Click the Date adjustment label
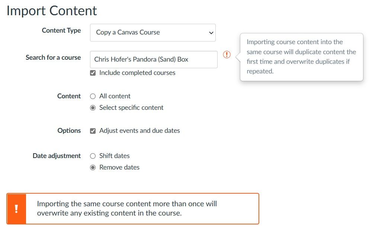369x230 pixels. 57,156
